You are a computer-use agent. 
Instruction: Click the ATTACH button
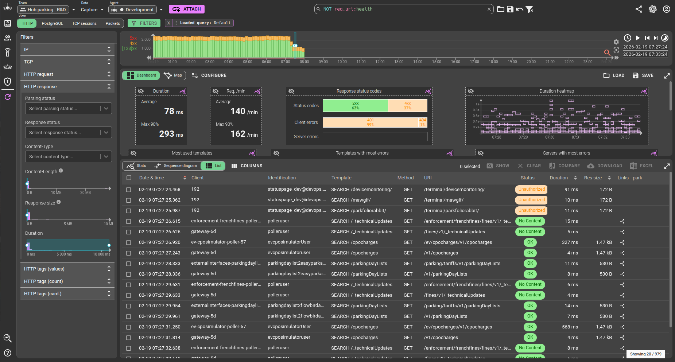click(187, 9)
